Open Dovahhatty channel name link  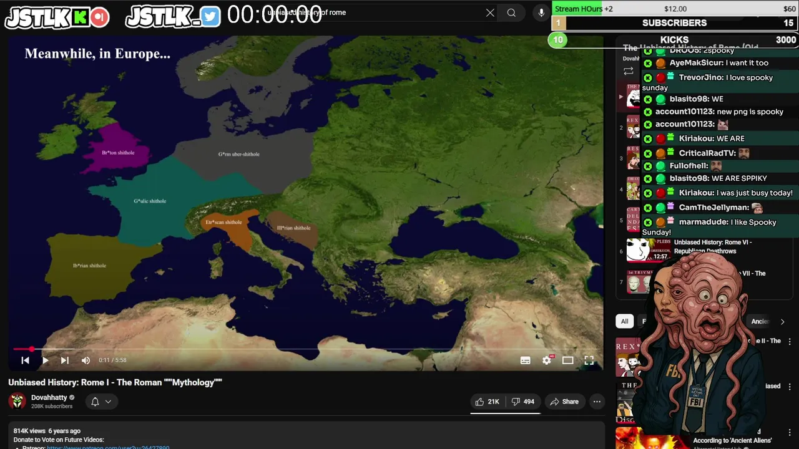(49, 397)
